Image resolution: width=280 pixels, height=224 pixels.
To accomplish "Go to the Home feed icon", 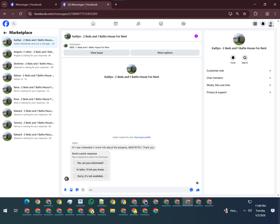I will (93, 24).
